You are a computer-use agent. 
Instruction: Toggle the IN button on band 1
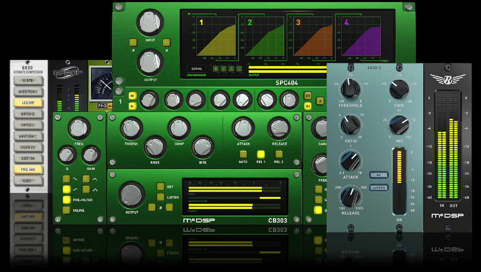click(x=132, y=96)
